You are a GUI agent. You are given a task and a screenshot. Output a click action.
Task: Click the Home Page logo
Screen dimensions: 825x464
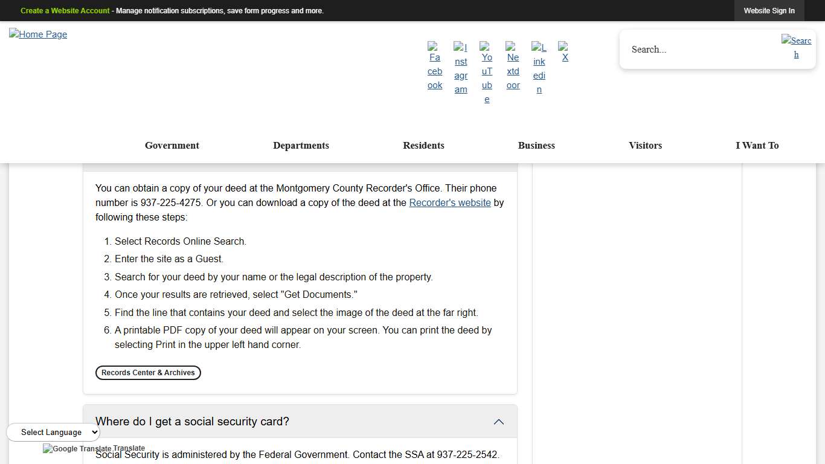point(38,34)
